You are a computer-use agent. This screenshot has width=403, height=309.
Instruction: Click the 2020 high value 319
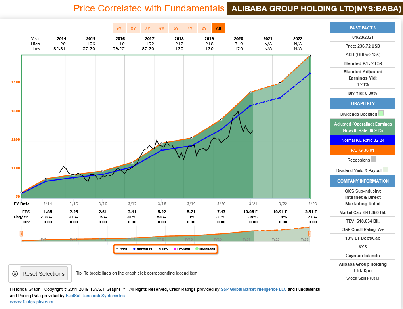(x=239, y=44)
